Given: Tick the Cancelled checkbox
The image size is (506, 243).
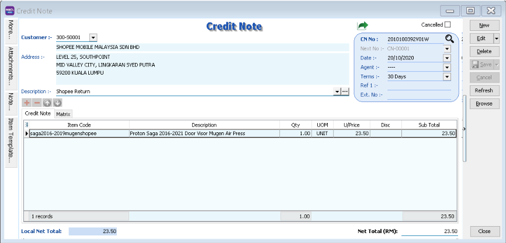Looking at the screenshot, I should coord(448,24).
